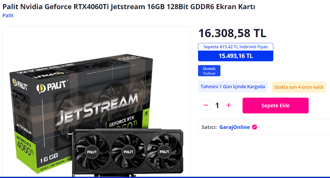
Task: Open the Palit brand link under title
Action: click(x=8, y=16)
